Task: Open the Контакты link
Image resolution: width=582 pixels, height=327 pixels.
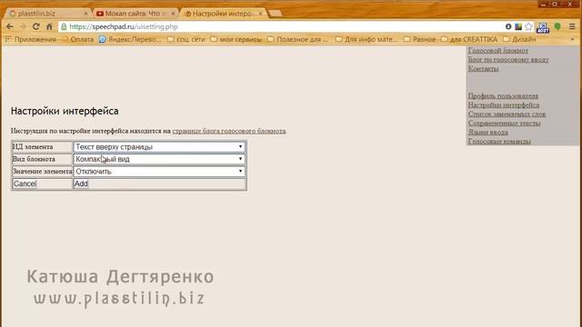Action: [483, 69]
